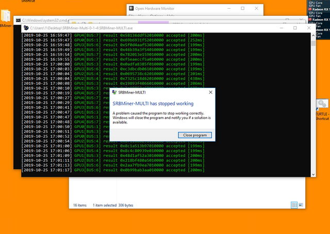This screenshot has width=330, height=234.
Task: Click log row with result 0x8c1a513b97010000
Action: coord(113,146)
